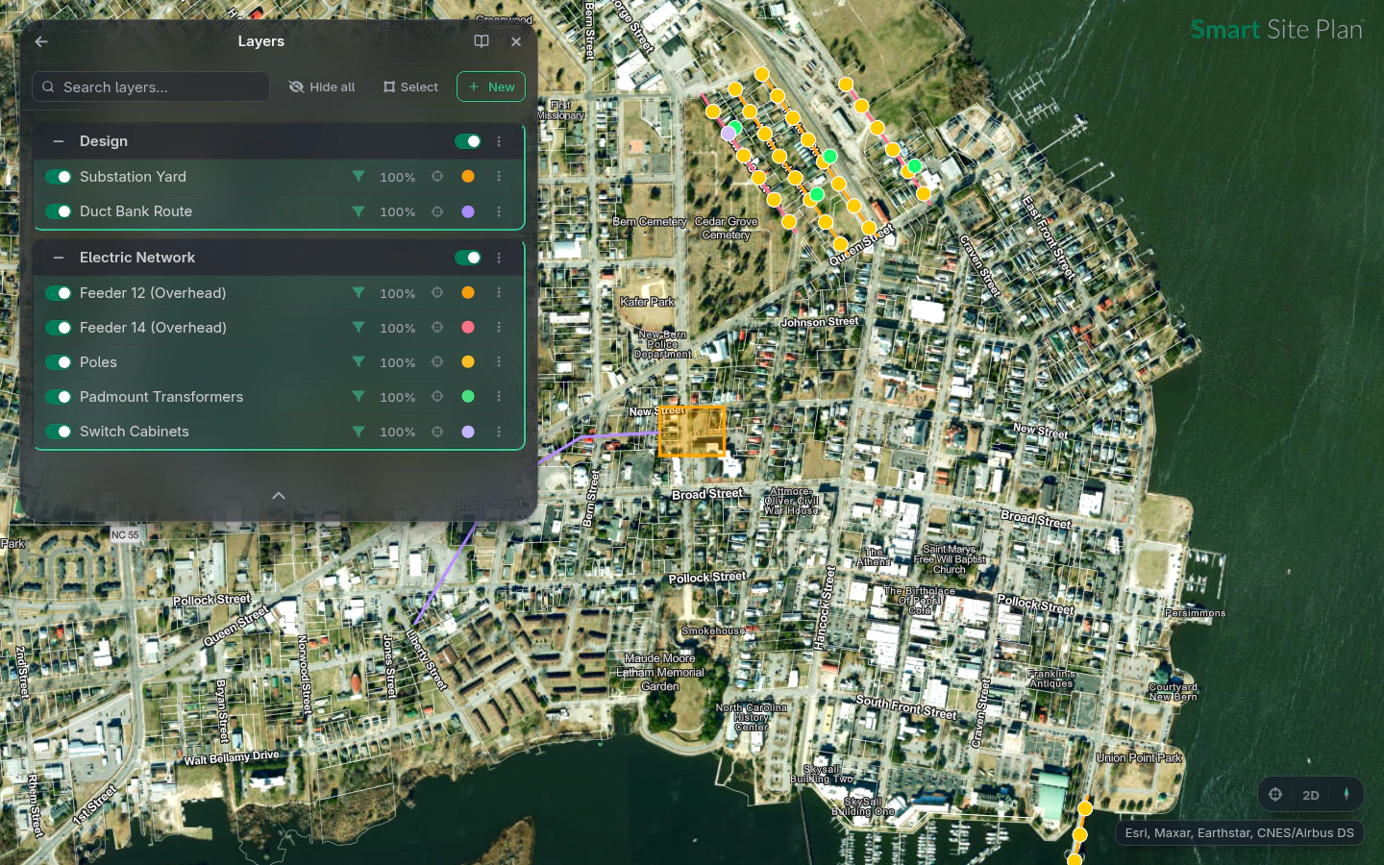Adjust Feeder 12 (Overhead) 100% opacity value
Viewport: 1384px width, 865px height.
click(x=398, y=293)
